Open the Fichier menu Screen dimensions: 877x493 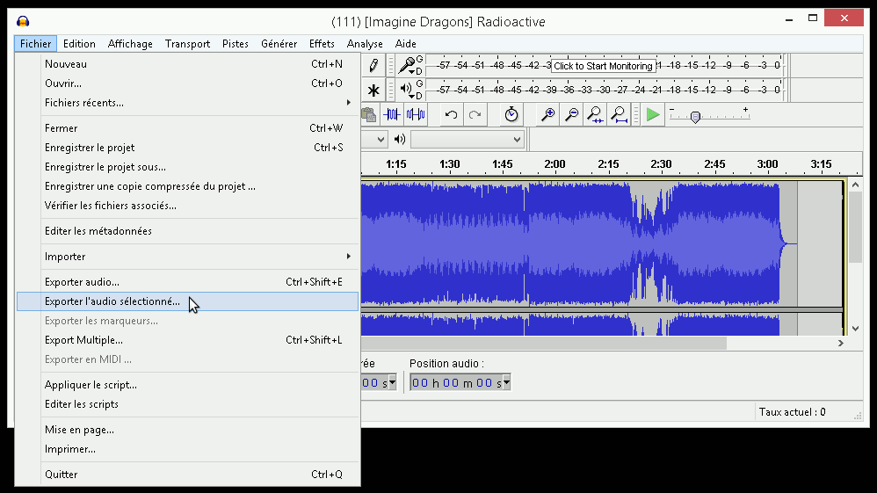click(35, 44)
